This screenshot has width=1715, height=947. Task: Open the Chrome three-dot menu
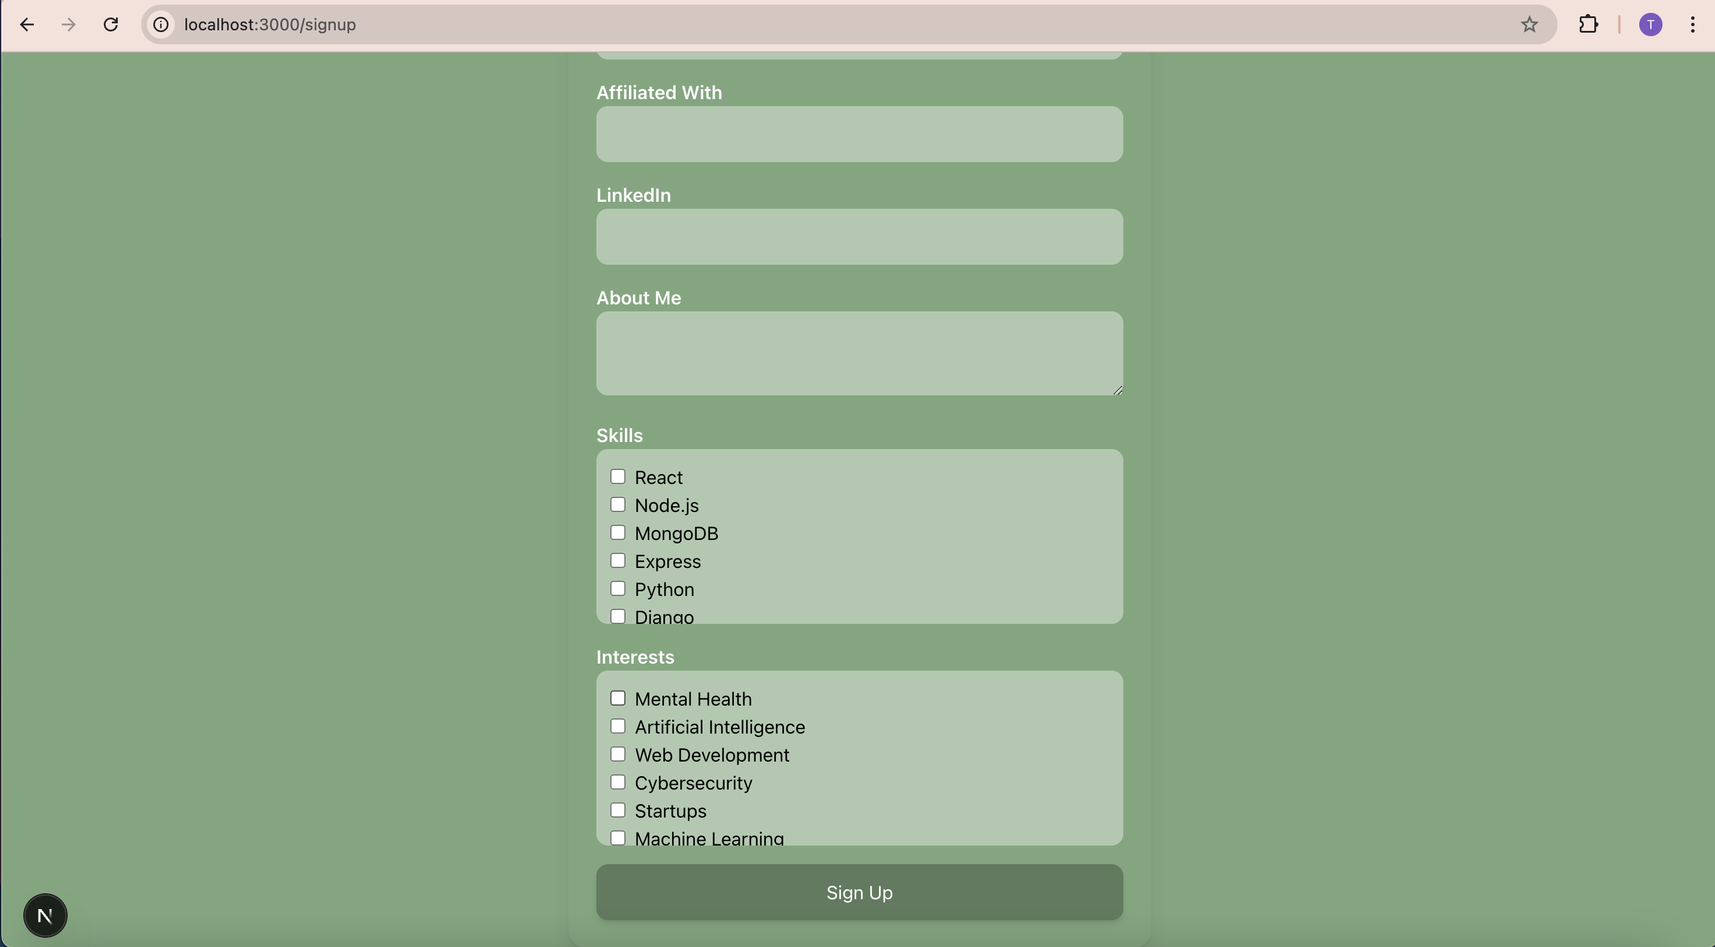tap(1692, 24)
